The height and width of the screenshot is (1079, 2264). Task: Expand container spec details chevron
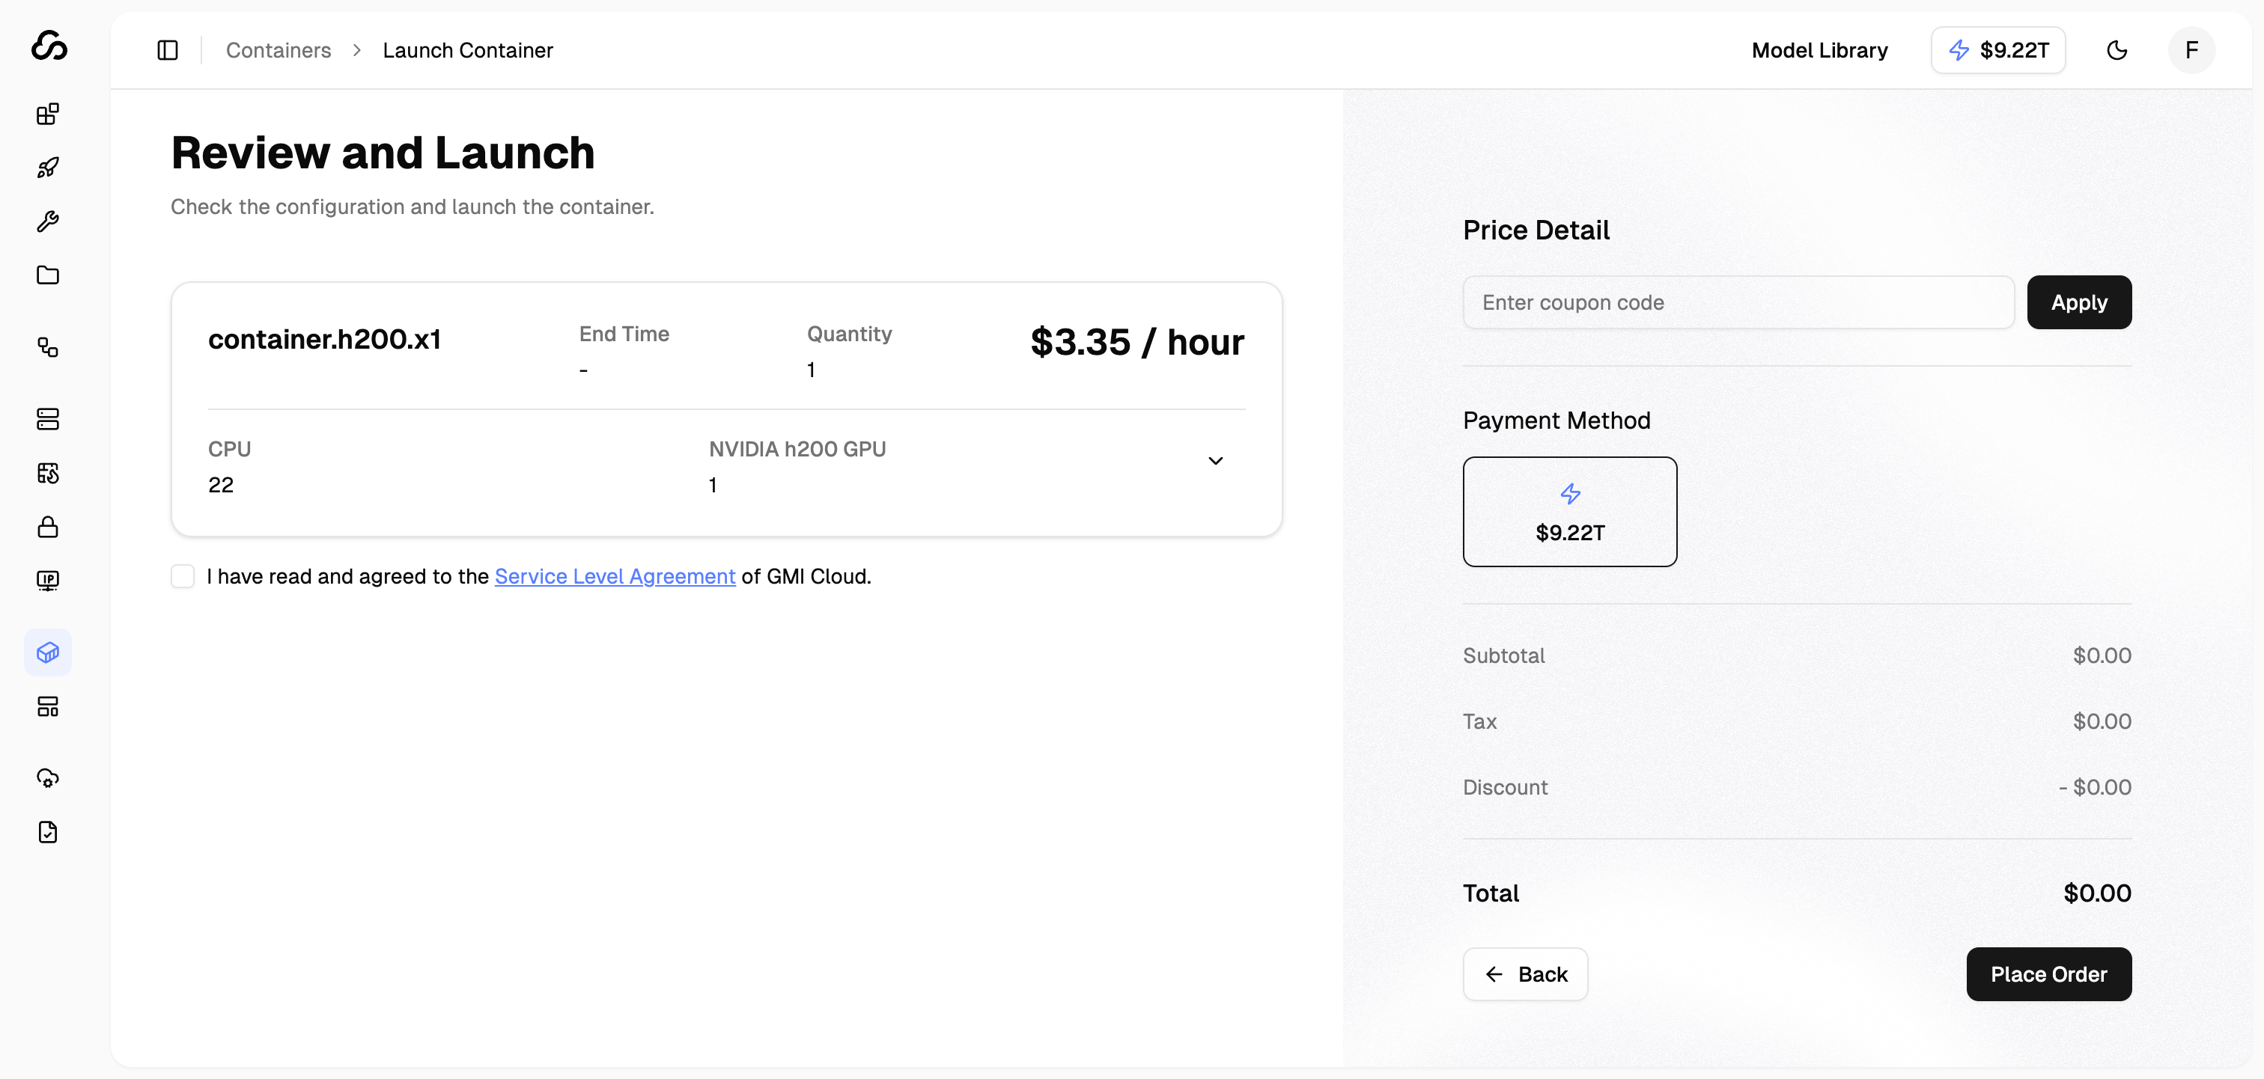click(1214, 461)
